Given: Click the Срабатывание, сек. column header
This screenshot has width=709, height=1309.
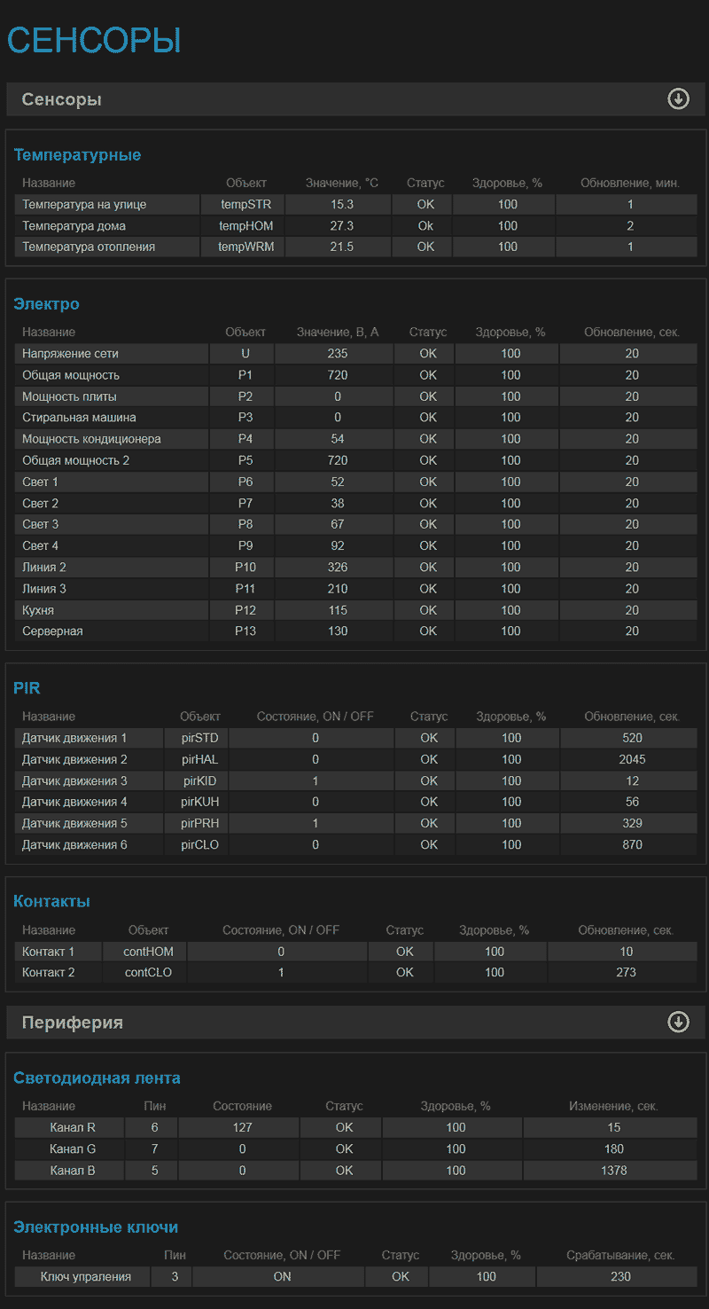Looking at the screenshot, I should click(x=620, y=1256).
